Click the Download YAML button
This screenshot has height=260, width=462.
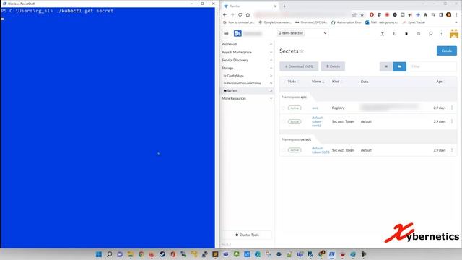pyautogui.click(x=299, y=66)
